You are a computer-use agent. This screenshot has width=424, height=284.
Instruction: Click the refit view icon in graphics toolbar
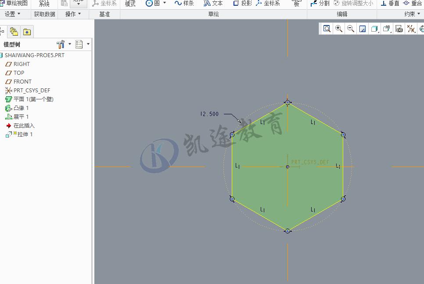tap(327, 29)
